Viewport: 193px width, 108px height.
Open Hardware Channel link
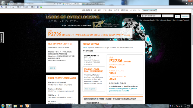click(x=57, y=82)
